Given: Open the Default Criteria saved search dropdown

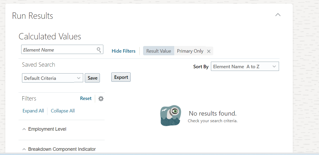Looking at the screenshot, I should tap(52, 78).
